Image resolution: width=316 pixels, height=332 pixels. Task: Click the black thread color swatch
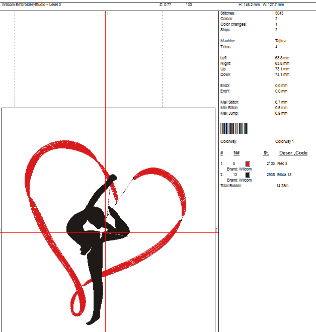248,175
